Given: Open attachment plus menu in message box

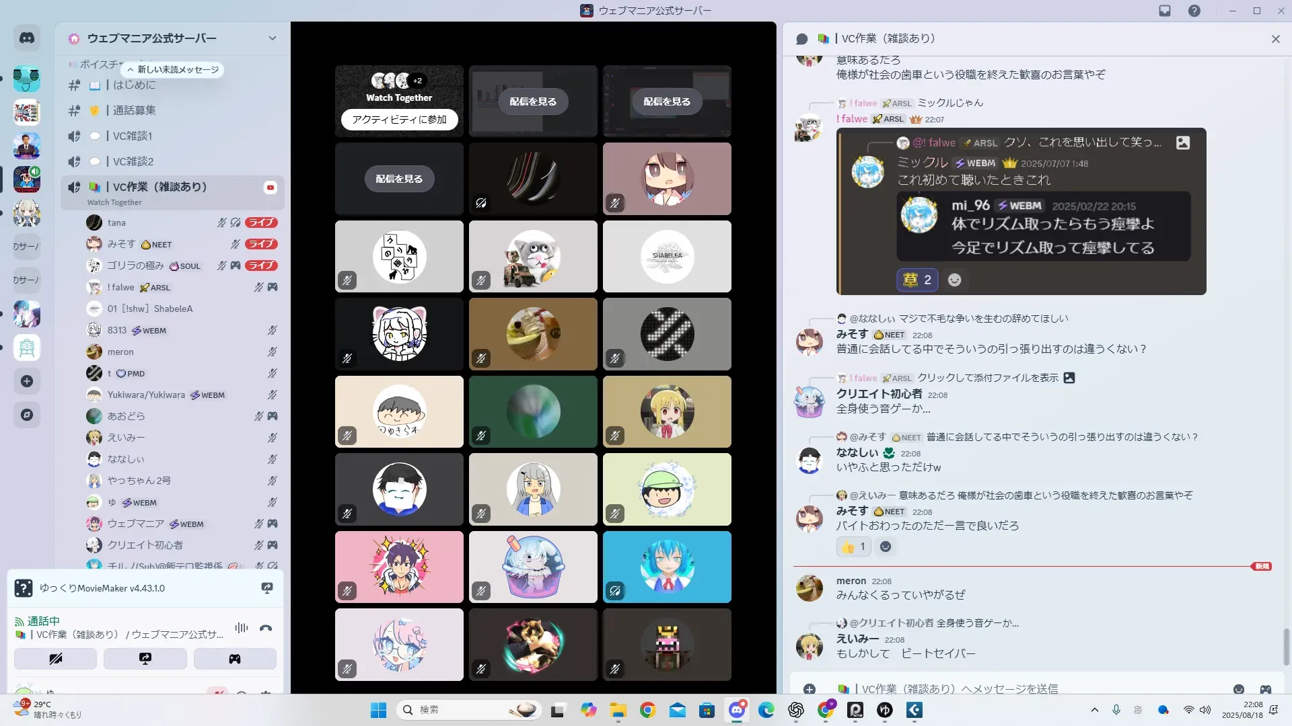Looking at the screenshot, I should [x=810, y=689].
